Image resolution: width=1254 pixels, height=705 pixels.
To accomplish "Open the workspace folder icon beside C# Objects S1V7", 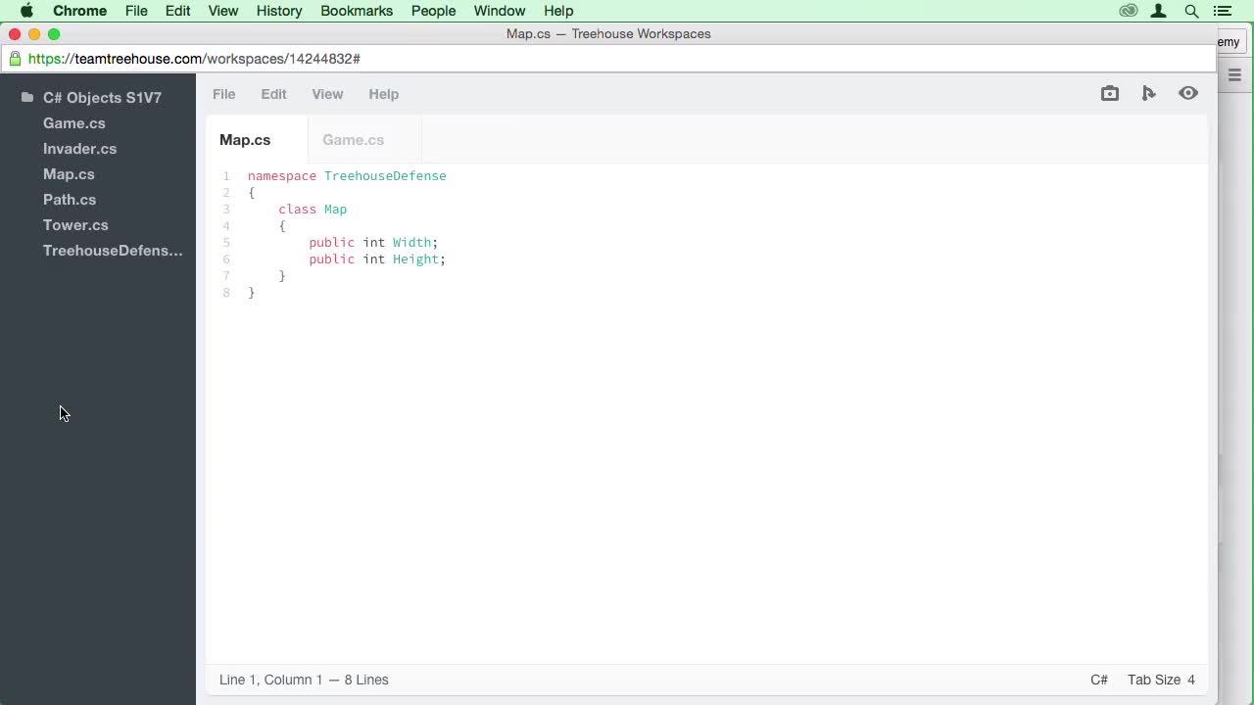I will point(26,97).
